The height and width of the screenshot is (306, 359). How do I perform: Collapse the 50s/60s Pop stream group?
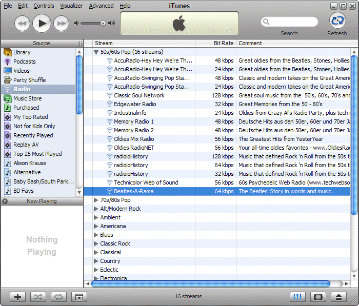(x=96, y=52)
